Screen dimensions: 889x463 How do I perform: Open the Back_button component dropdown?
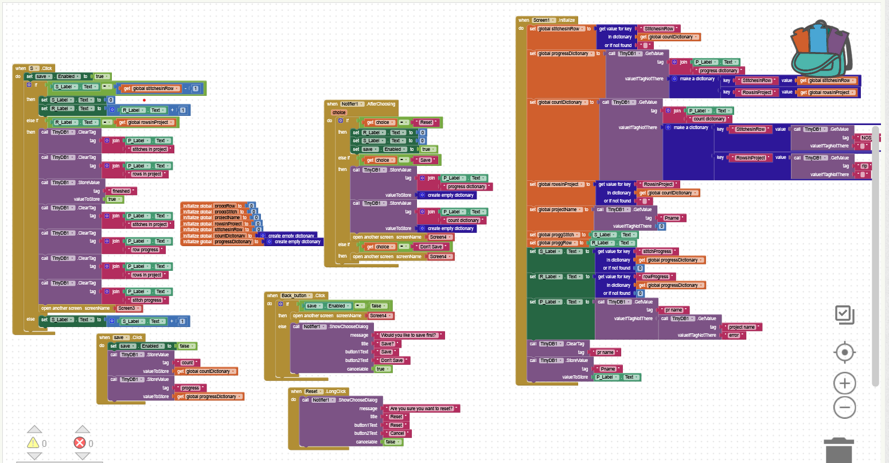click(x=296, y=295)
